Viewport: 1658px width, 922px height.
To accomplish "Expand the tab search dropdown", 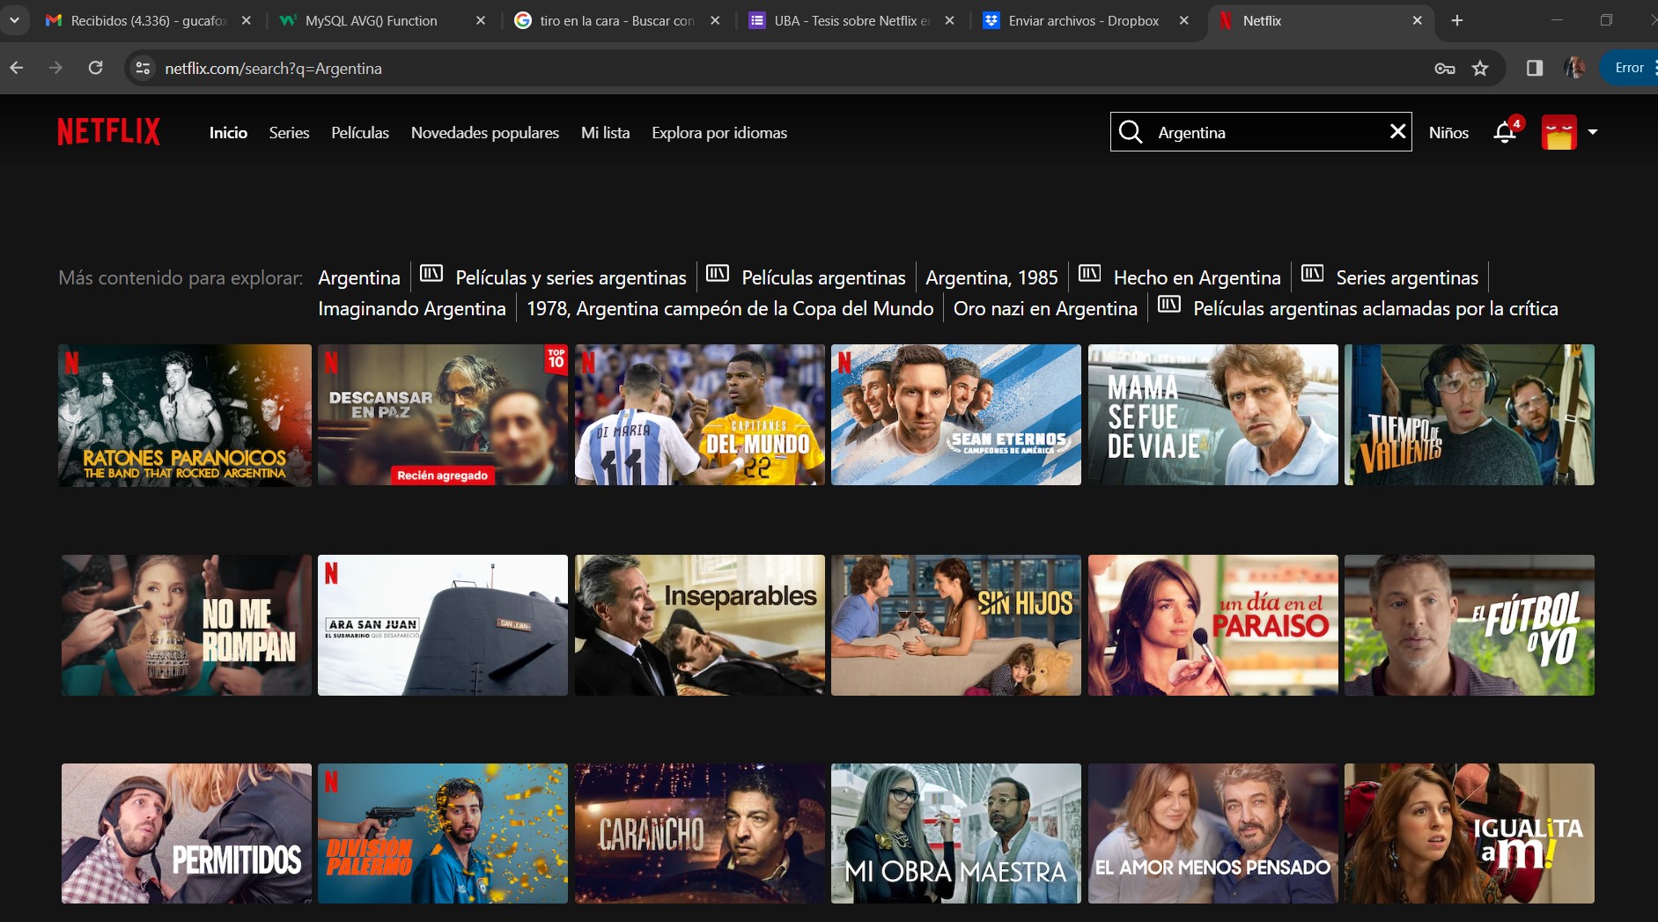I will (x=14, y=20).
